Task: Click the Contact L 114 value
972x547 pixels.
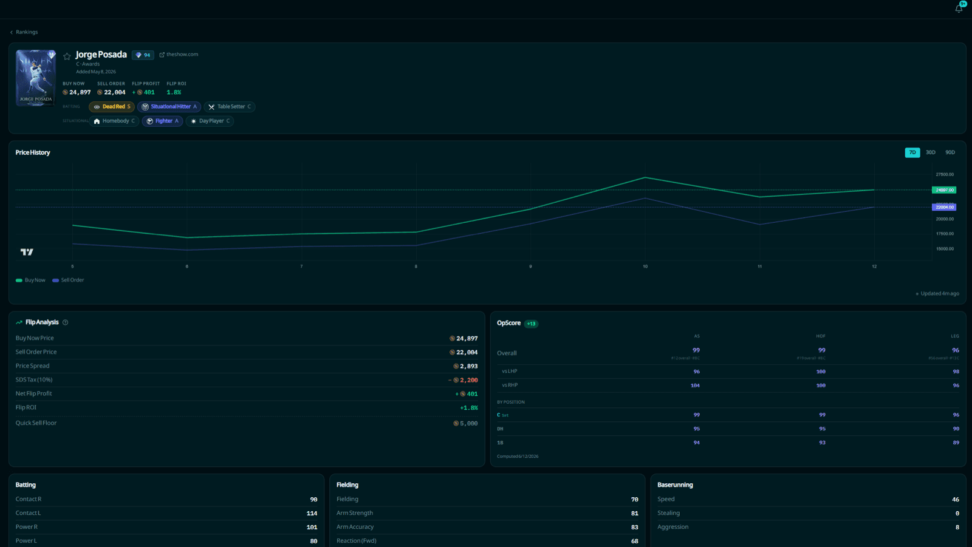Action: (x=312, y=513)
